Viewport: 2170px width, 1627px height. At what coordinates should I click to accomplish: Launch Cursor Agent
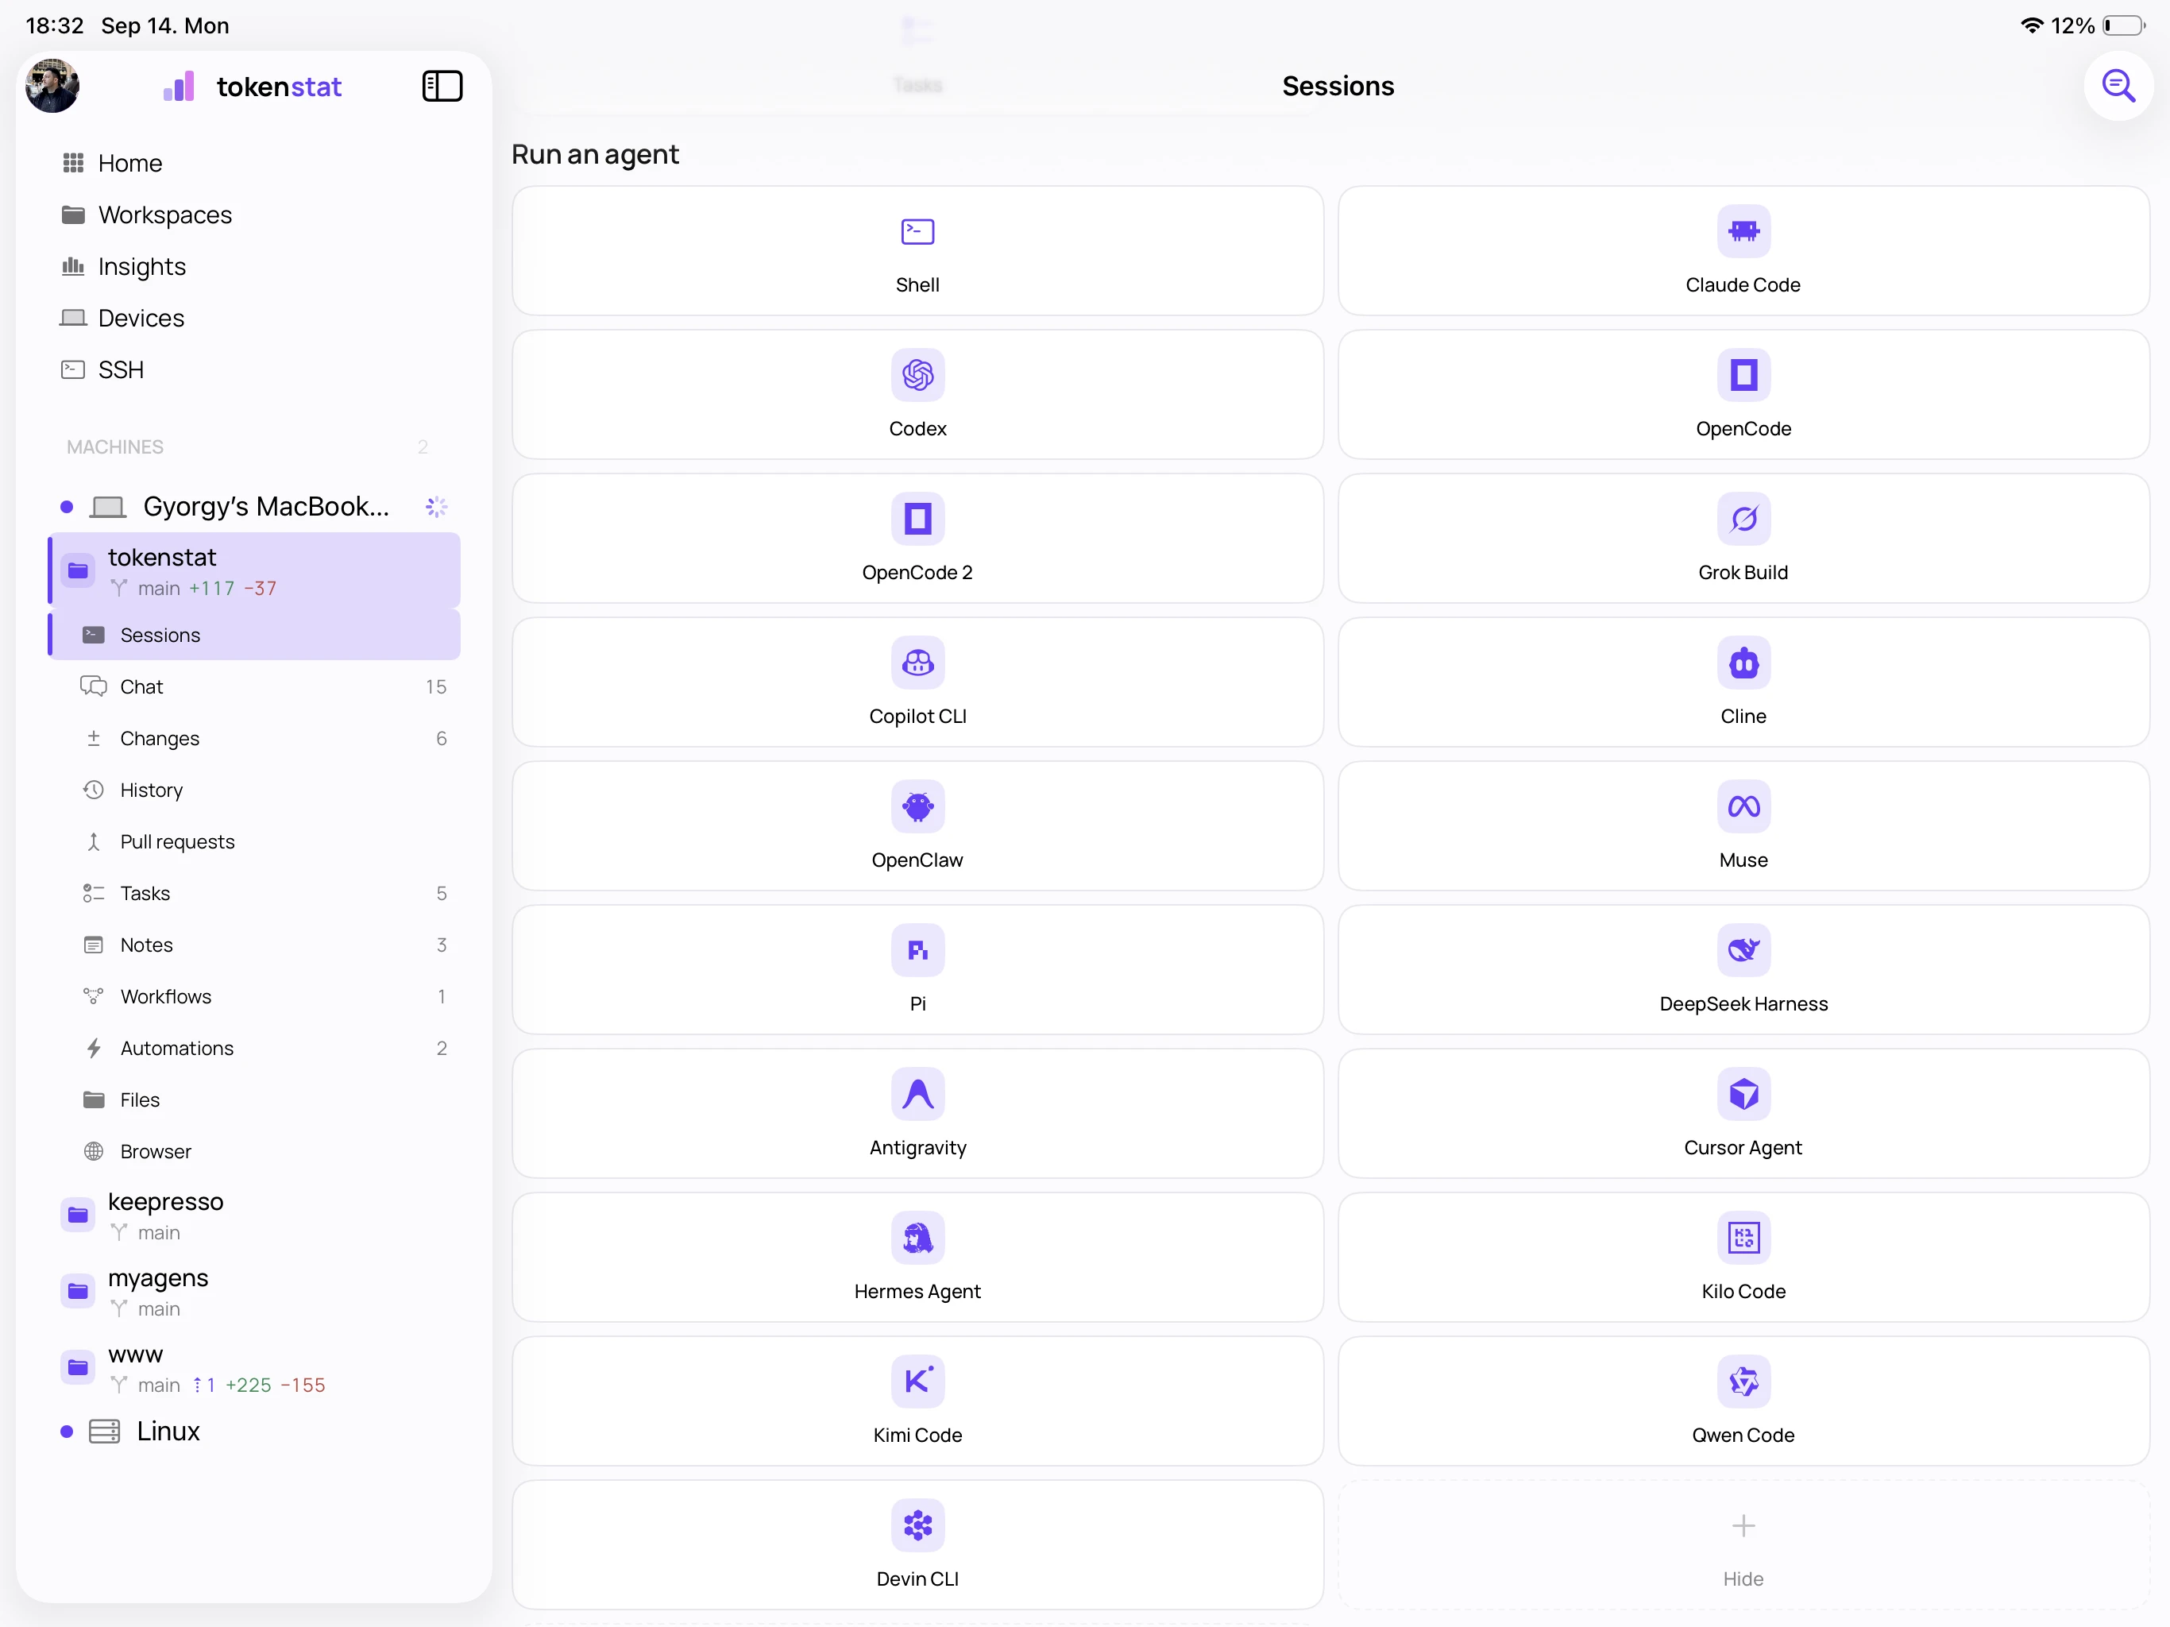pyautogui.click(x=1743, y=1113)
